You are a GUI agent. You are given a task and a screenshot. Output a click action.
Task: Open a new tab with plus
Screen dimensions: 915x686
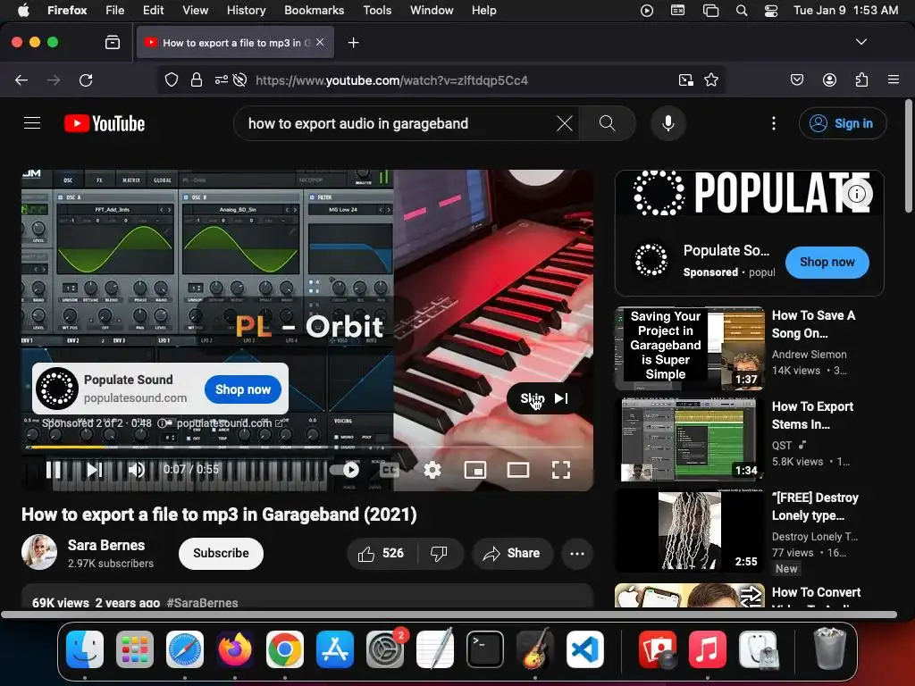pos(353,43)
